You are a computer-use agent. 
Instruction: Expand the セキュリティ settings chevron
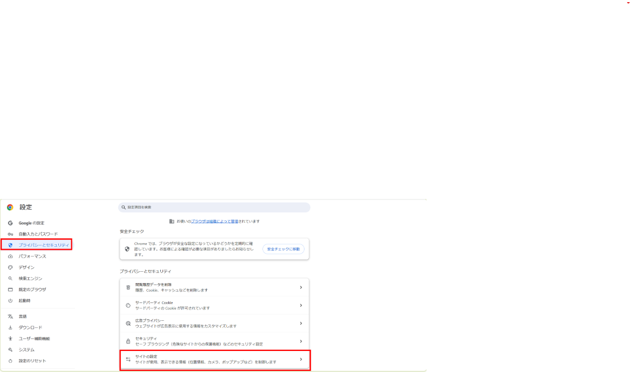301,341
